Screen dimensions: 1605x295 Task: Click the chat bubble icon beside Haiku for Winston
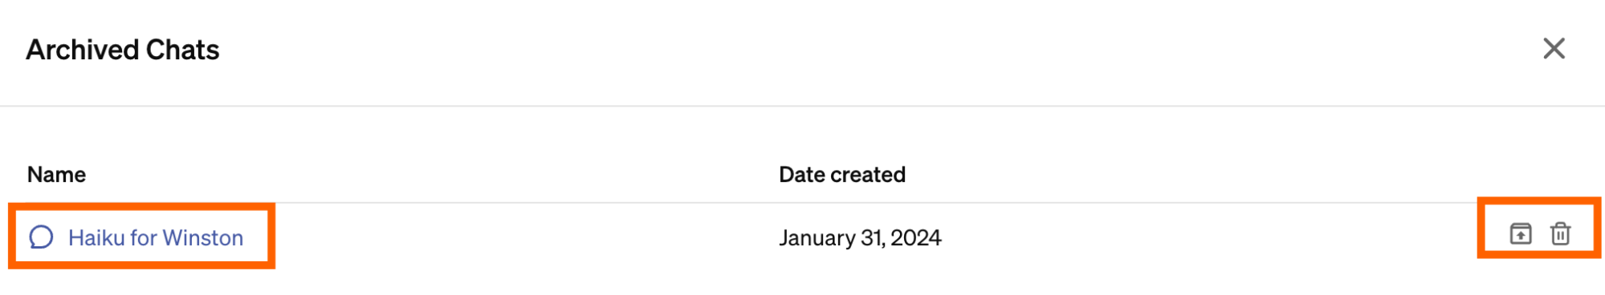[x=41, y=237]
